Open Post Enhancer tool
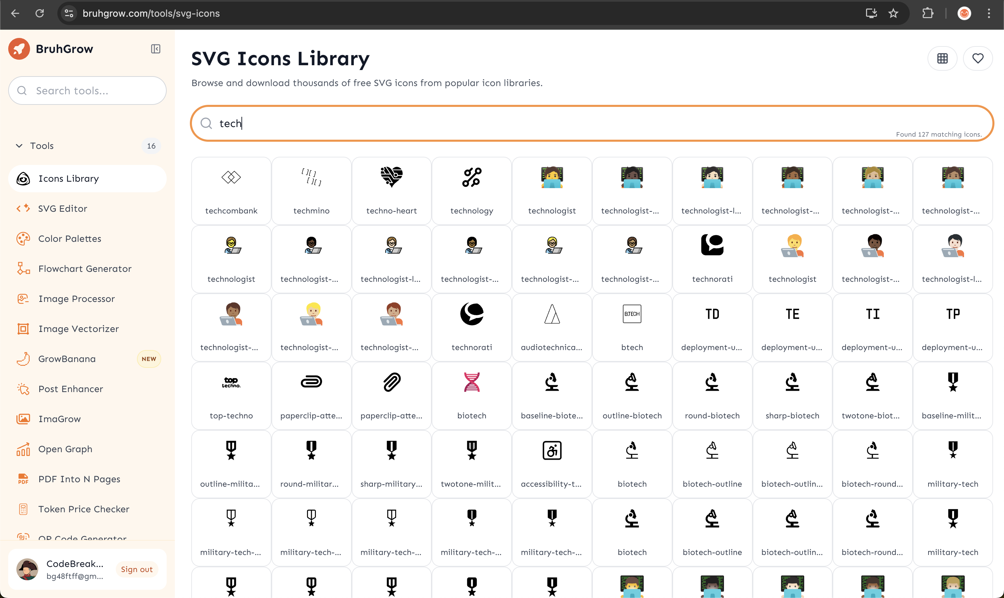The width and height of the screenshot is (1004, 598). [x=87, y=389]
